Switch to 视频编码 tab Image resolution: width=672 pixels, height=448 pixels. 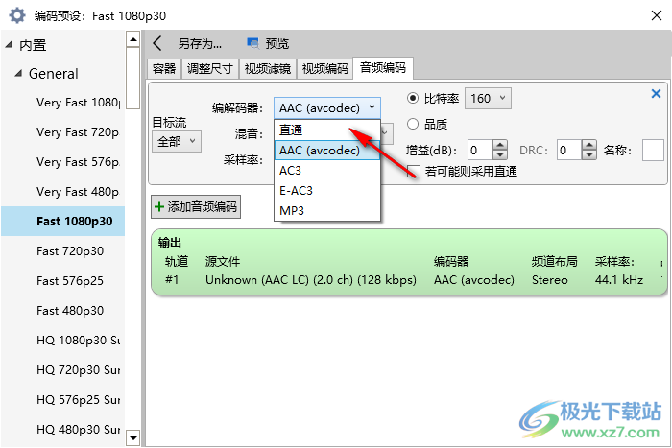[x=324, y=68]
